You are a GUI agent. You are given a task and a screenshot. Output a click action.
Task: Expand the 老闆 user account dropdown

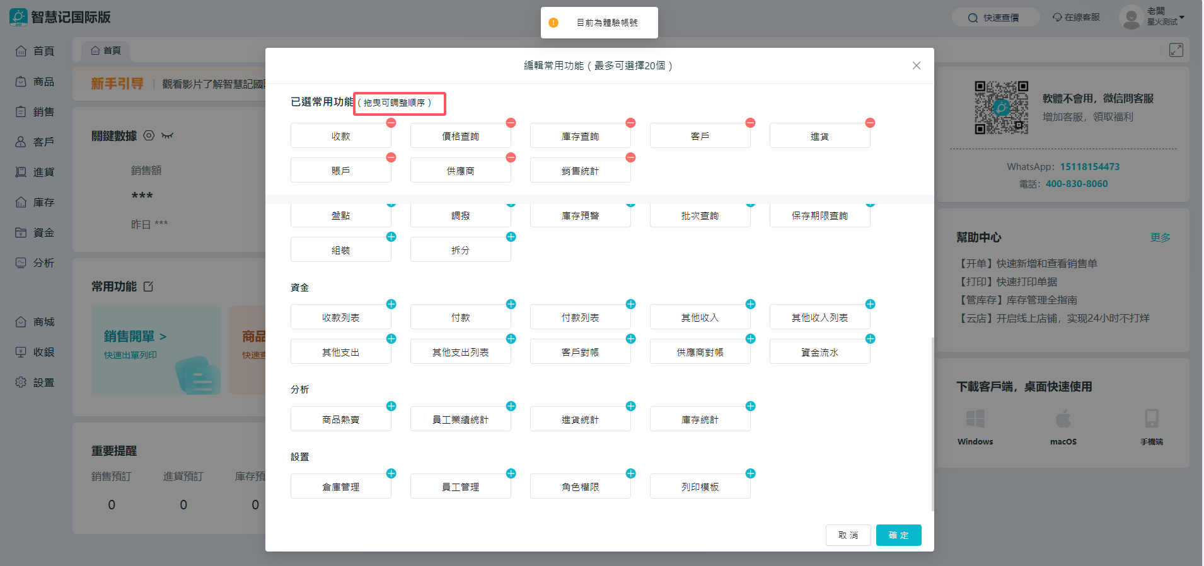coord(1181,17)
